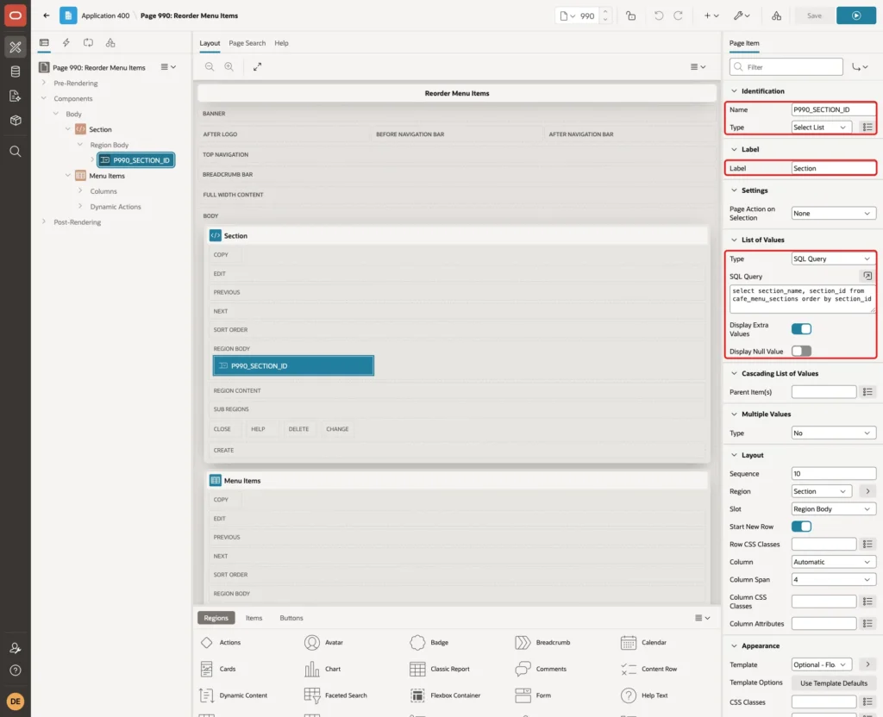Collapse the Identification property group
The width and height of the screenshot is (883, 717).
pyautogui.click(x=734, y=90)
